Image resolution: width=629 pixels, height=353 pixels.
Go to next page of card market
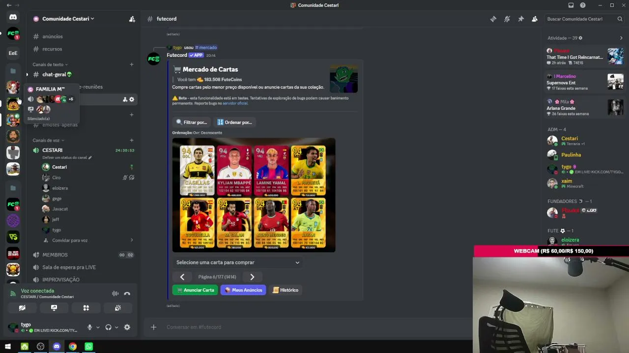click(252, 277)
